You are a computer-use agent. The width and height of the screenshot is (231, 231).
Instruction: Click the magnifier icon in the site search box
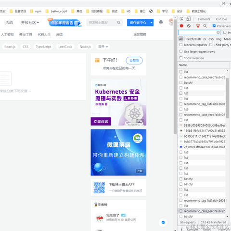tap(119, 23)
